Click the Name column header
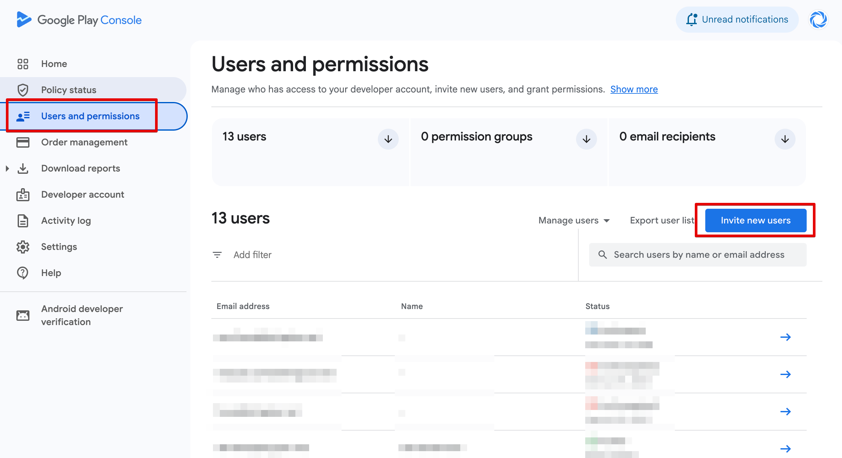Screen dimensions: 842x458 click(x=412, y=306)
